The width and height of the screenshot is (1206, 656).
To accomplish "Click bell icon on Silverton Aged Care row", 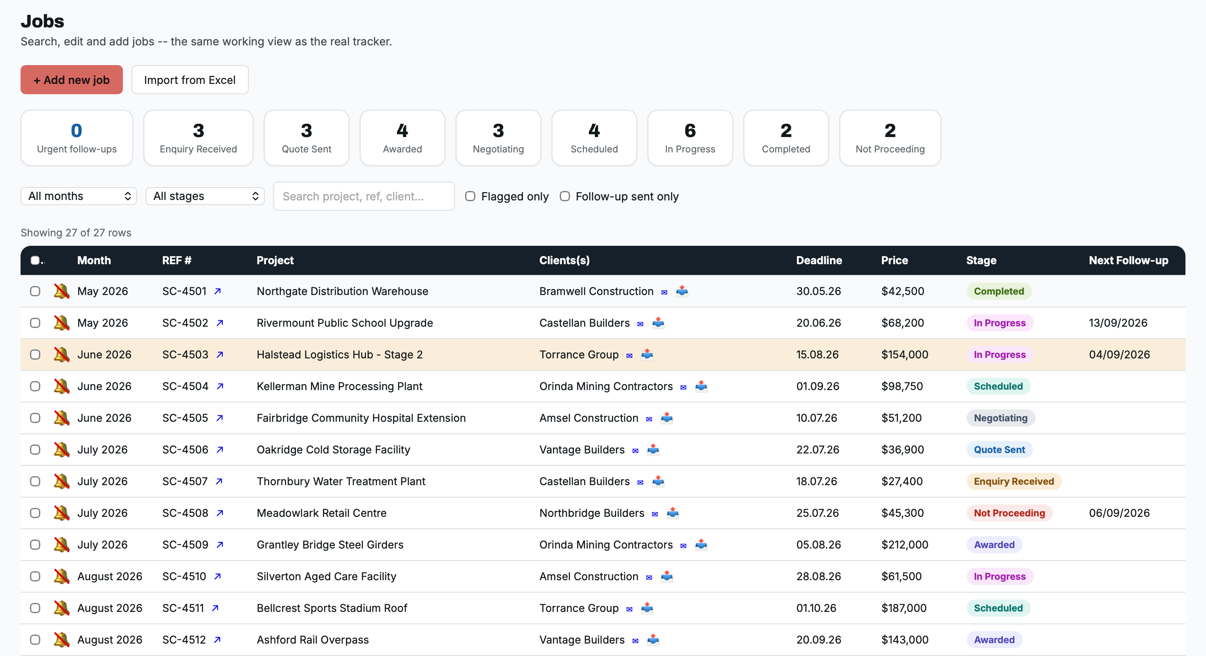I will (x=61, y=576).
